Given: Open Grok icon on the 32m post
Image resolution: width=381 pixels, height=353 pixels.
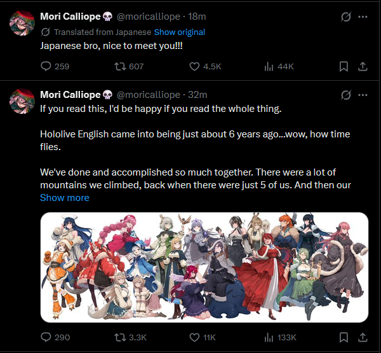Looking at the screenshot, I should (346, 95).
